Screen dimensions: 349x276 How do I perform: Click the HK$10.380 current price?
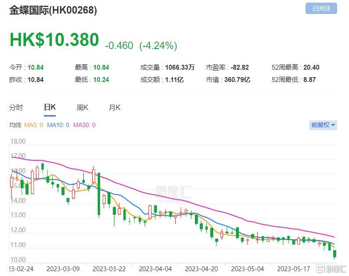tap(54, 40)
